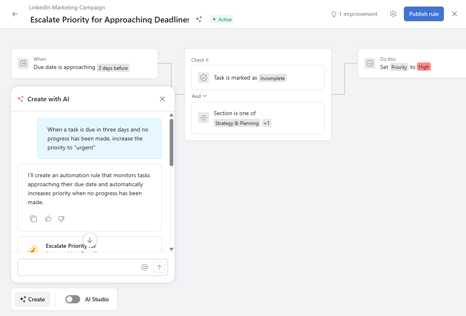Screen dimensions: 466x316
Task: Open the rule settings gear
Action: pos(393,13)
